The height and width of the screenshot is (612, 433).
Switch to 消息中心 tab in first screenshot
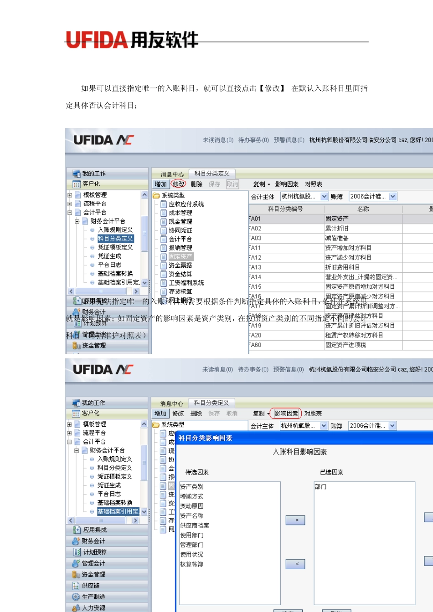pos(172,174)
